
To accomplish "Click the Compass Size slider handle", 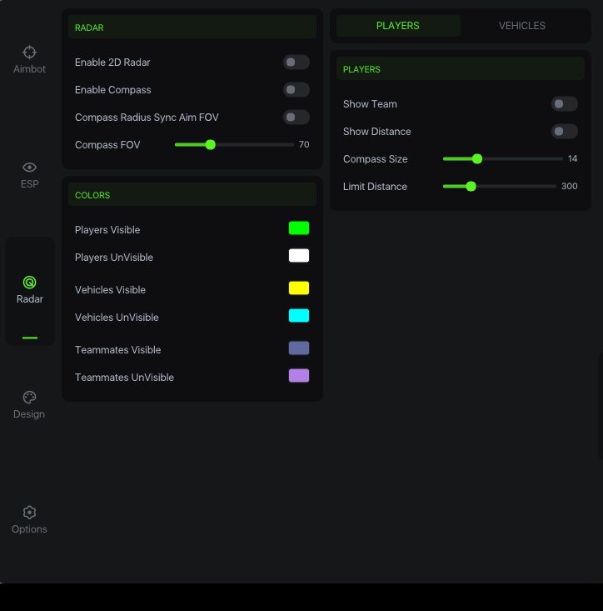I will (x=477, y=159).
